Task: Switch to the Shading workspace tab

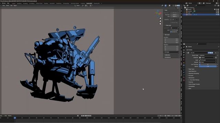Action: tap(46, 3)
